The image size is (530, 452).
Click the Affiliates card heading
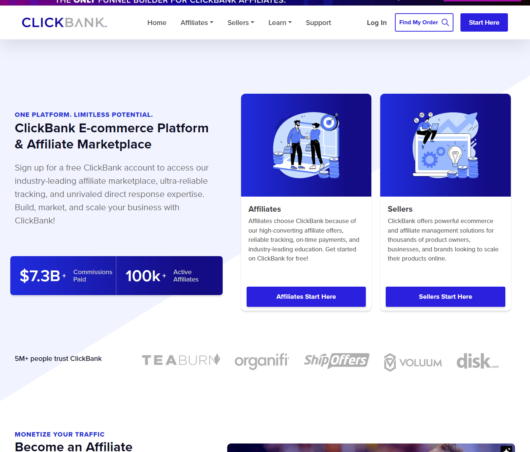coord(265,209)
